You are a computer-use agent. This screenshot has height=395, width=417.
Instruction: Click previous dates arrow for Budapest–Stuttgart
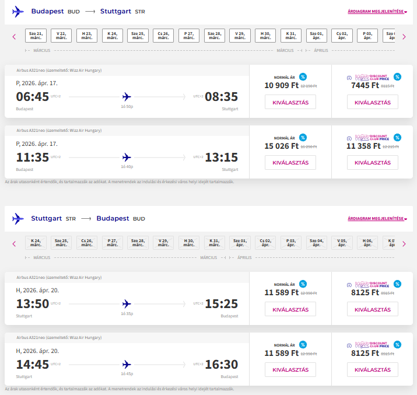click(14, 36)
